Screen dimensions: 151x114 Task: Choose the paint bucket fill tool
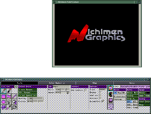14,102
